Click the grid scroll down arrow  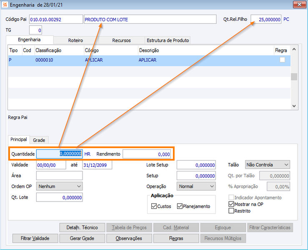pyautogui.click(x=294, y=106)
